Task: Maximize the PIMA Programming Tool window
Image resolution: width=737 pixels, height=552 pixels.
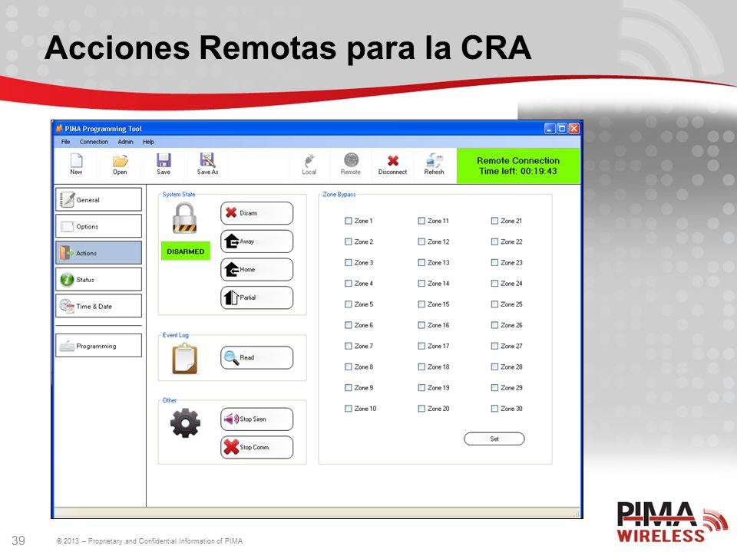Action: (x=562, y=129)
